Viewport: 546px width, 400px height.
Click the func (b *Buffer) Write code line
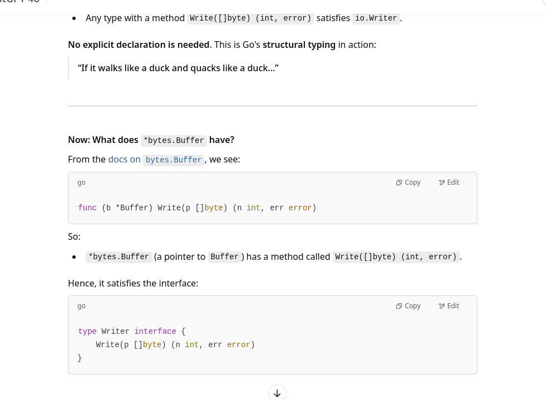click(197, 208)
